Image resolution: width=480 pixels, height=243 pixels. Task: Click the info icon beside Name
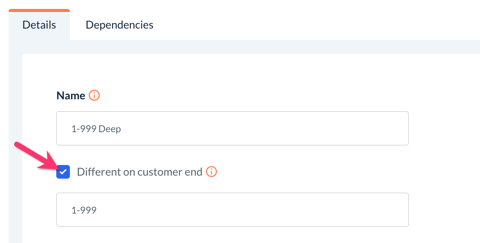(x=94, y=95)
